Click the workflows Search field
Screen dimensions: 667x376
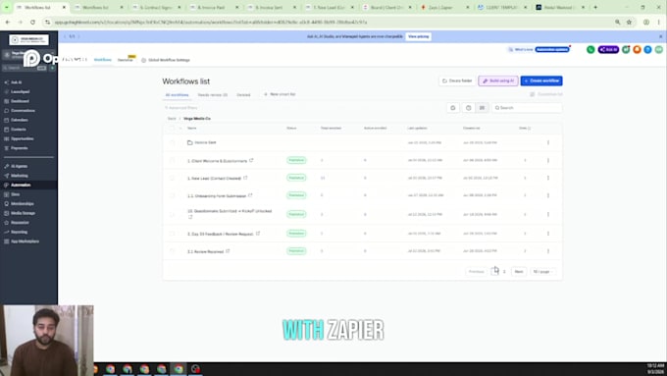527,108
